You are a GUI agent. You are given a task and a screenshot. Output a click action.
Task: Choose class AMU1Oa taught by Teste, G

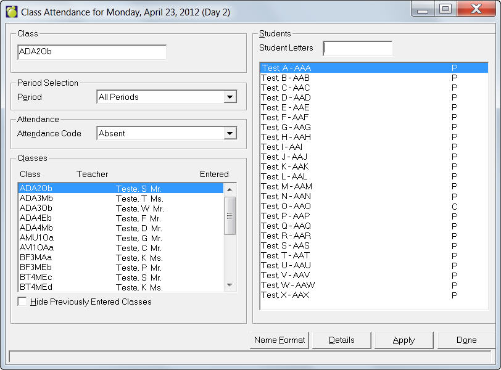click(36, 238)
